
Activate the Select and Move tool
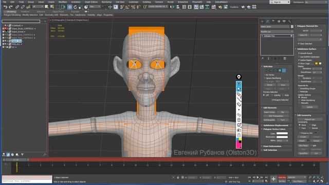click(70, 7)
